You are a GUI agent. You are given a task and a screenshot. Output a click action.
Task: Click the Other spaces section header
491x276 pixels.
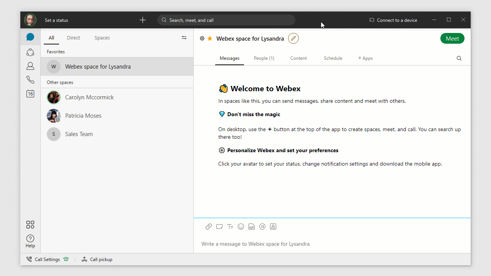click(60, 82)
